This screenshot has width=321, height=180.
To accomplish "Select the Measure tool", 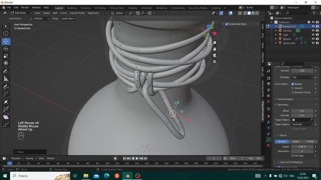I will 6,78.
